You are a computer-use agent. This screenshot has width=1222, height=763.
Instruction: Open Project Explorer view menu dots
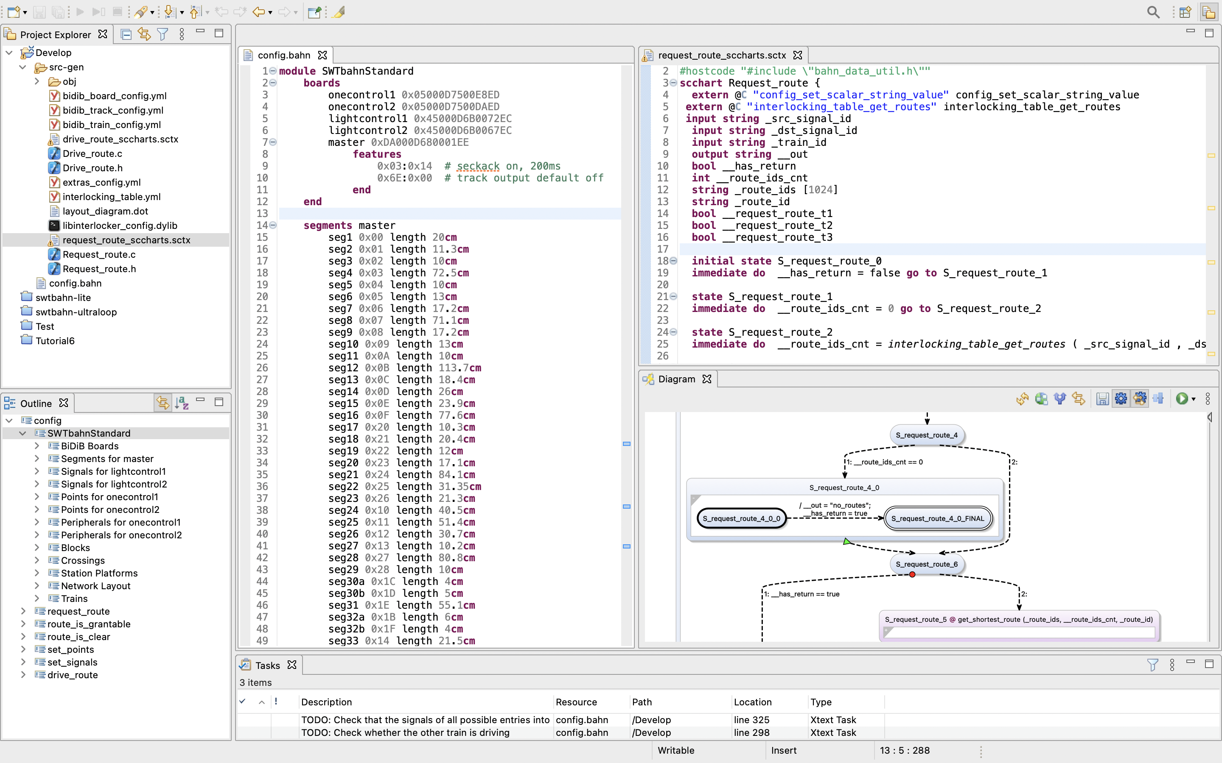tap(182, 34)
